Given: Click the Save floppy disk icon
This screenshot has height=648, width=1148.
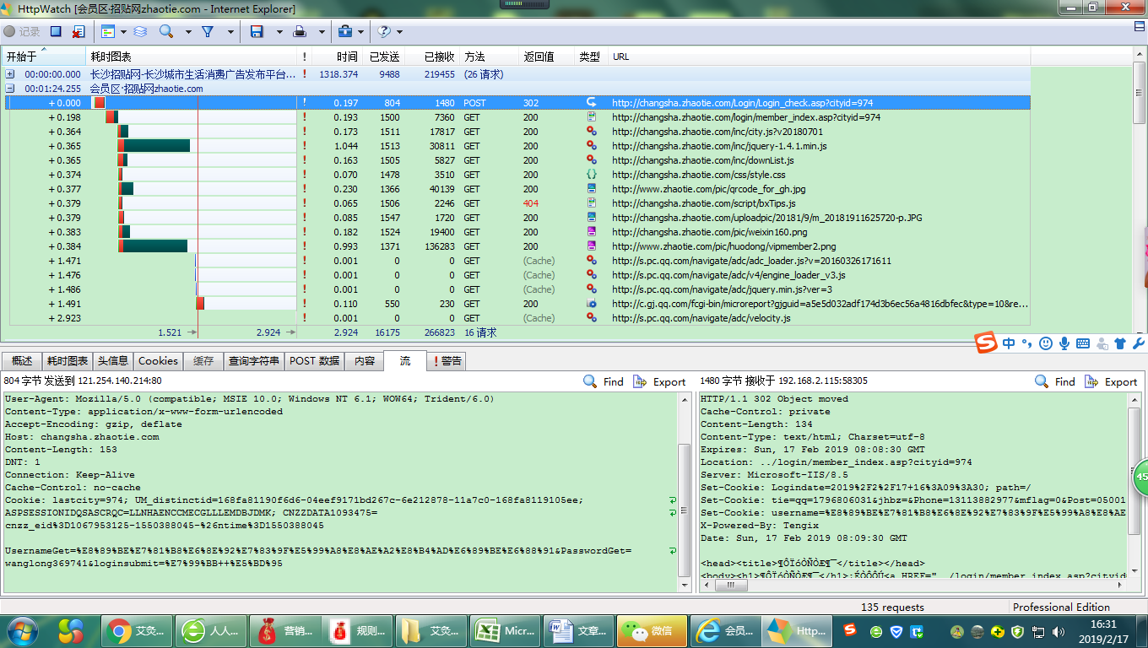Looking at the screenshot, I should click(x=257, y=31).
